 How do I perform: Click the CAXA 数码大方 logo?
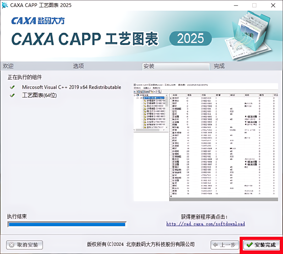click(38, 21)
